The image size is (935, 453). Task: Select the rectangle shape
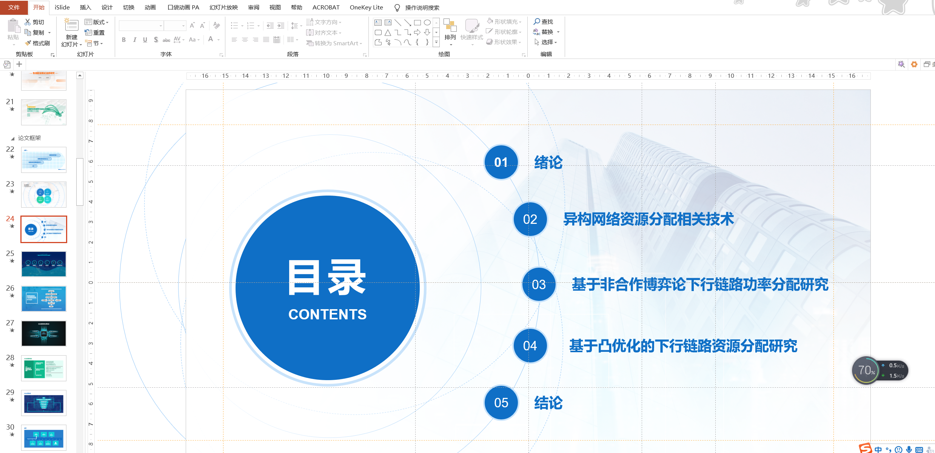coord(417,22)
